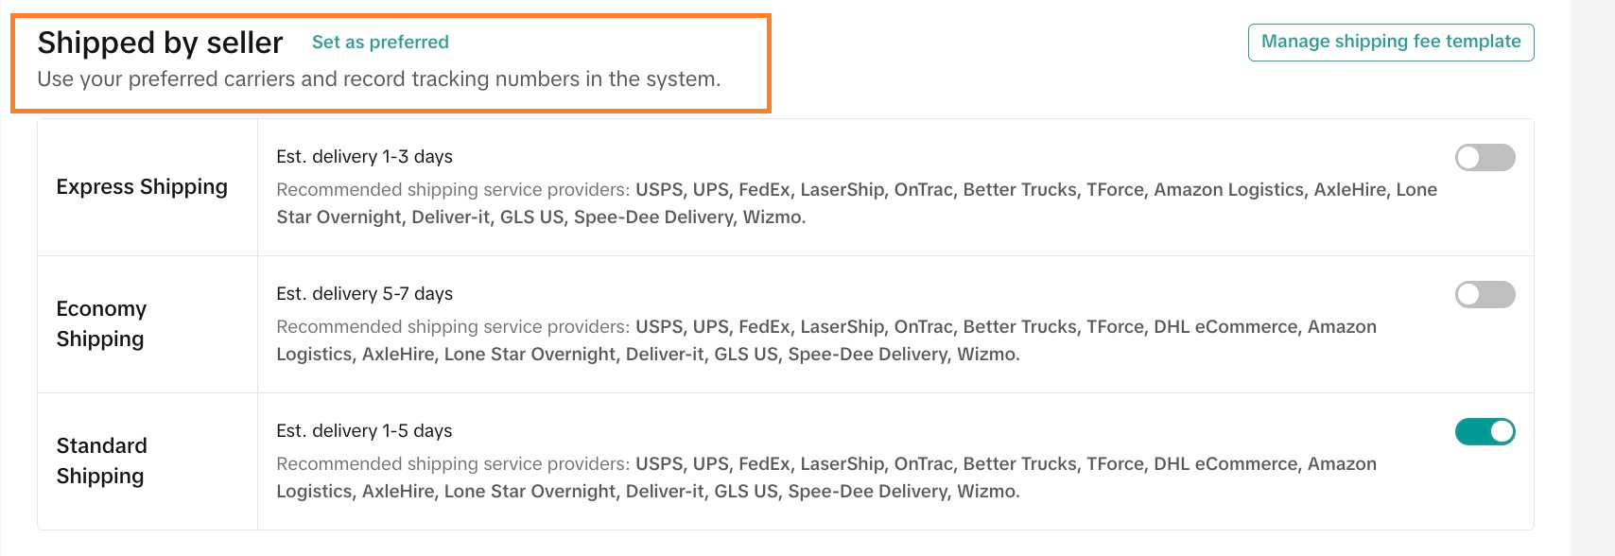Viewport: 1615px width, 556px height.
Task: Open Manage shipping fee template
Action: (x=1391, y=43)
